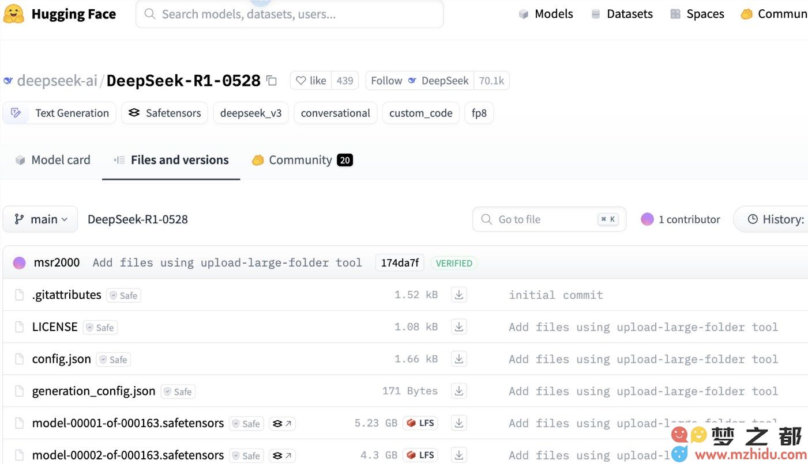The image size is (808, 464).
Task: Click the Safe badge for generation_config.json
Action: point(178,392)
